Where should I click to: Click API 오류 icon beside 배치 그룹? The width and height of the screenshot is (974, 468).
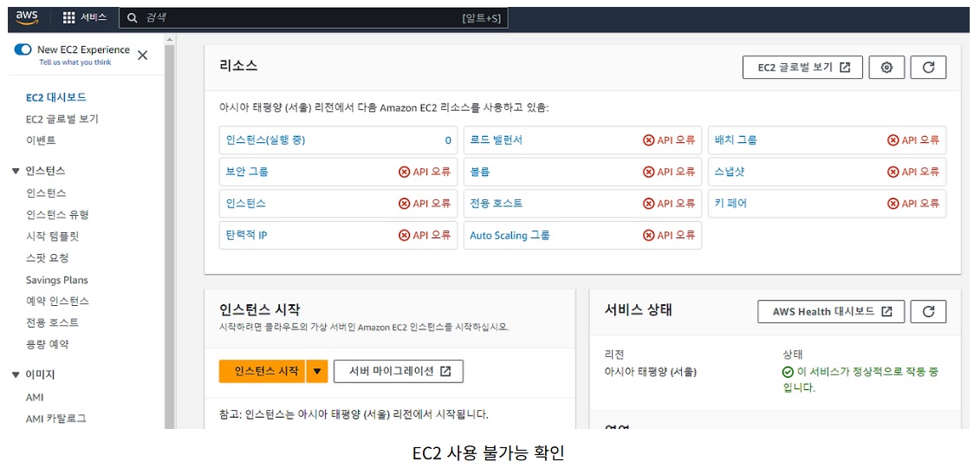pyautogui.click(x=893, y=140)
